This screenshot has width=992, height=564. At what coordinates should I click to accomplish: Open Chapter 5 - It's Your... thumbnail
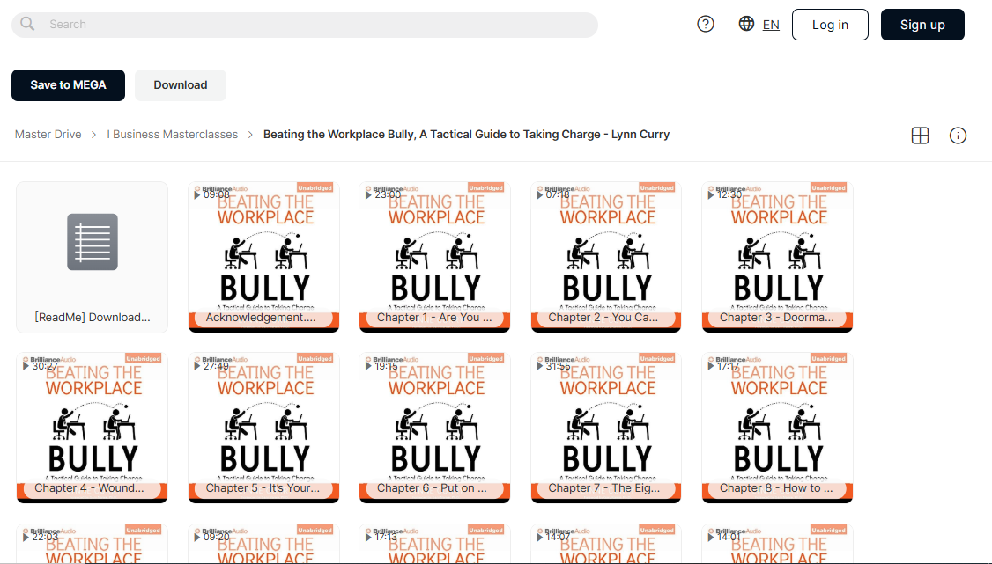[x=263, y=428]
